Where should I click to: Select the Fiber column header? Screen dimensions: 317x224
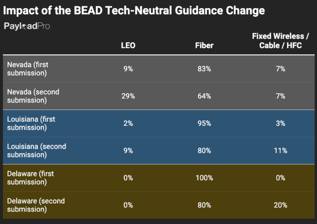(x=204, y=45)
